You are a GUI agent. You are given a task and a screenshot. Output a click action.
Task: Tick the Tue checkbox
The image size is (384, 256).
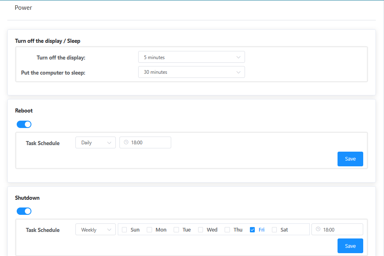pyautogui.click(x=177, y=230)
